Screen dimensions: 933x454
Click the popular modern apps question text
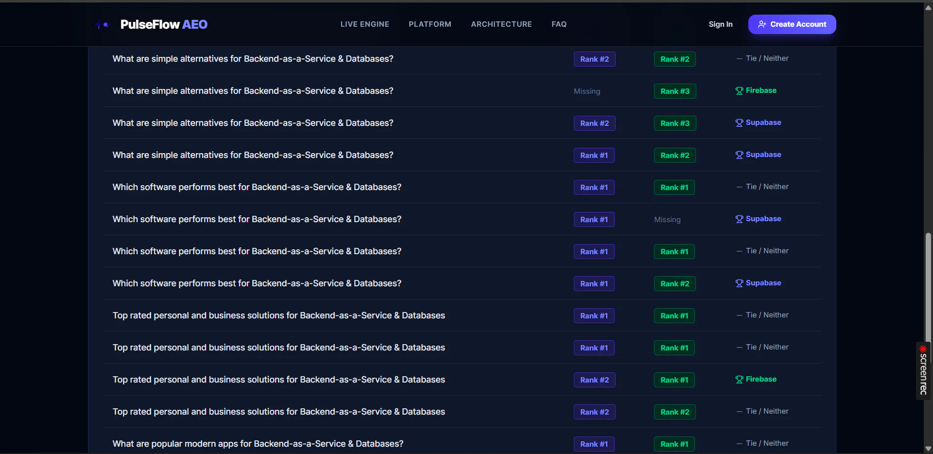pyautogui.click(x=258, y=444)
